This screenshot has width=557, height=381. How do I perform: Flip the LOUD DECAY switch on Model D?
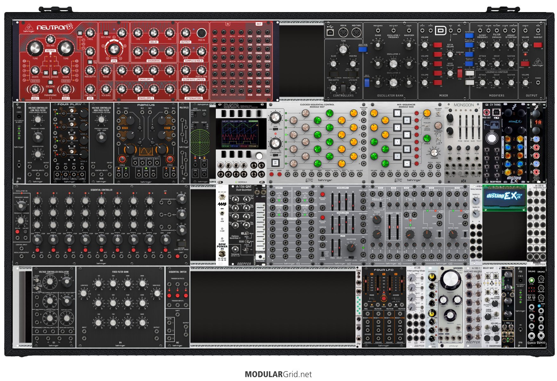click(469, 83)
